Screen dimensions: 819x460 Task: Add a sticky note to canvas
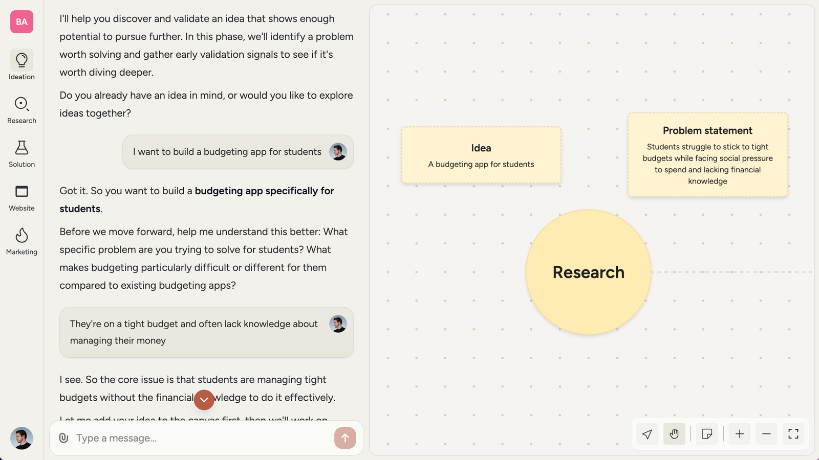pos(707,434)
